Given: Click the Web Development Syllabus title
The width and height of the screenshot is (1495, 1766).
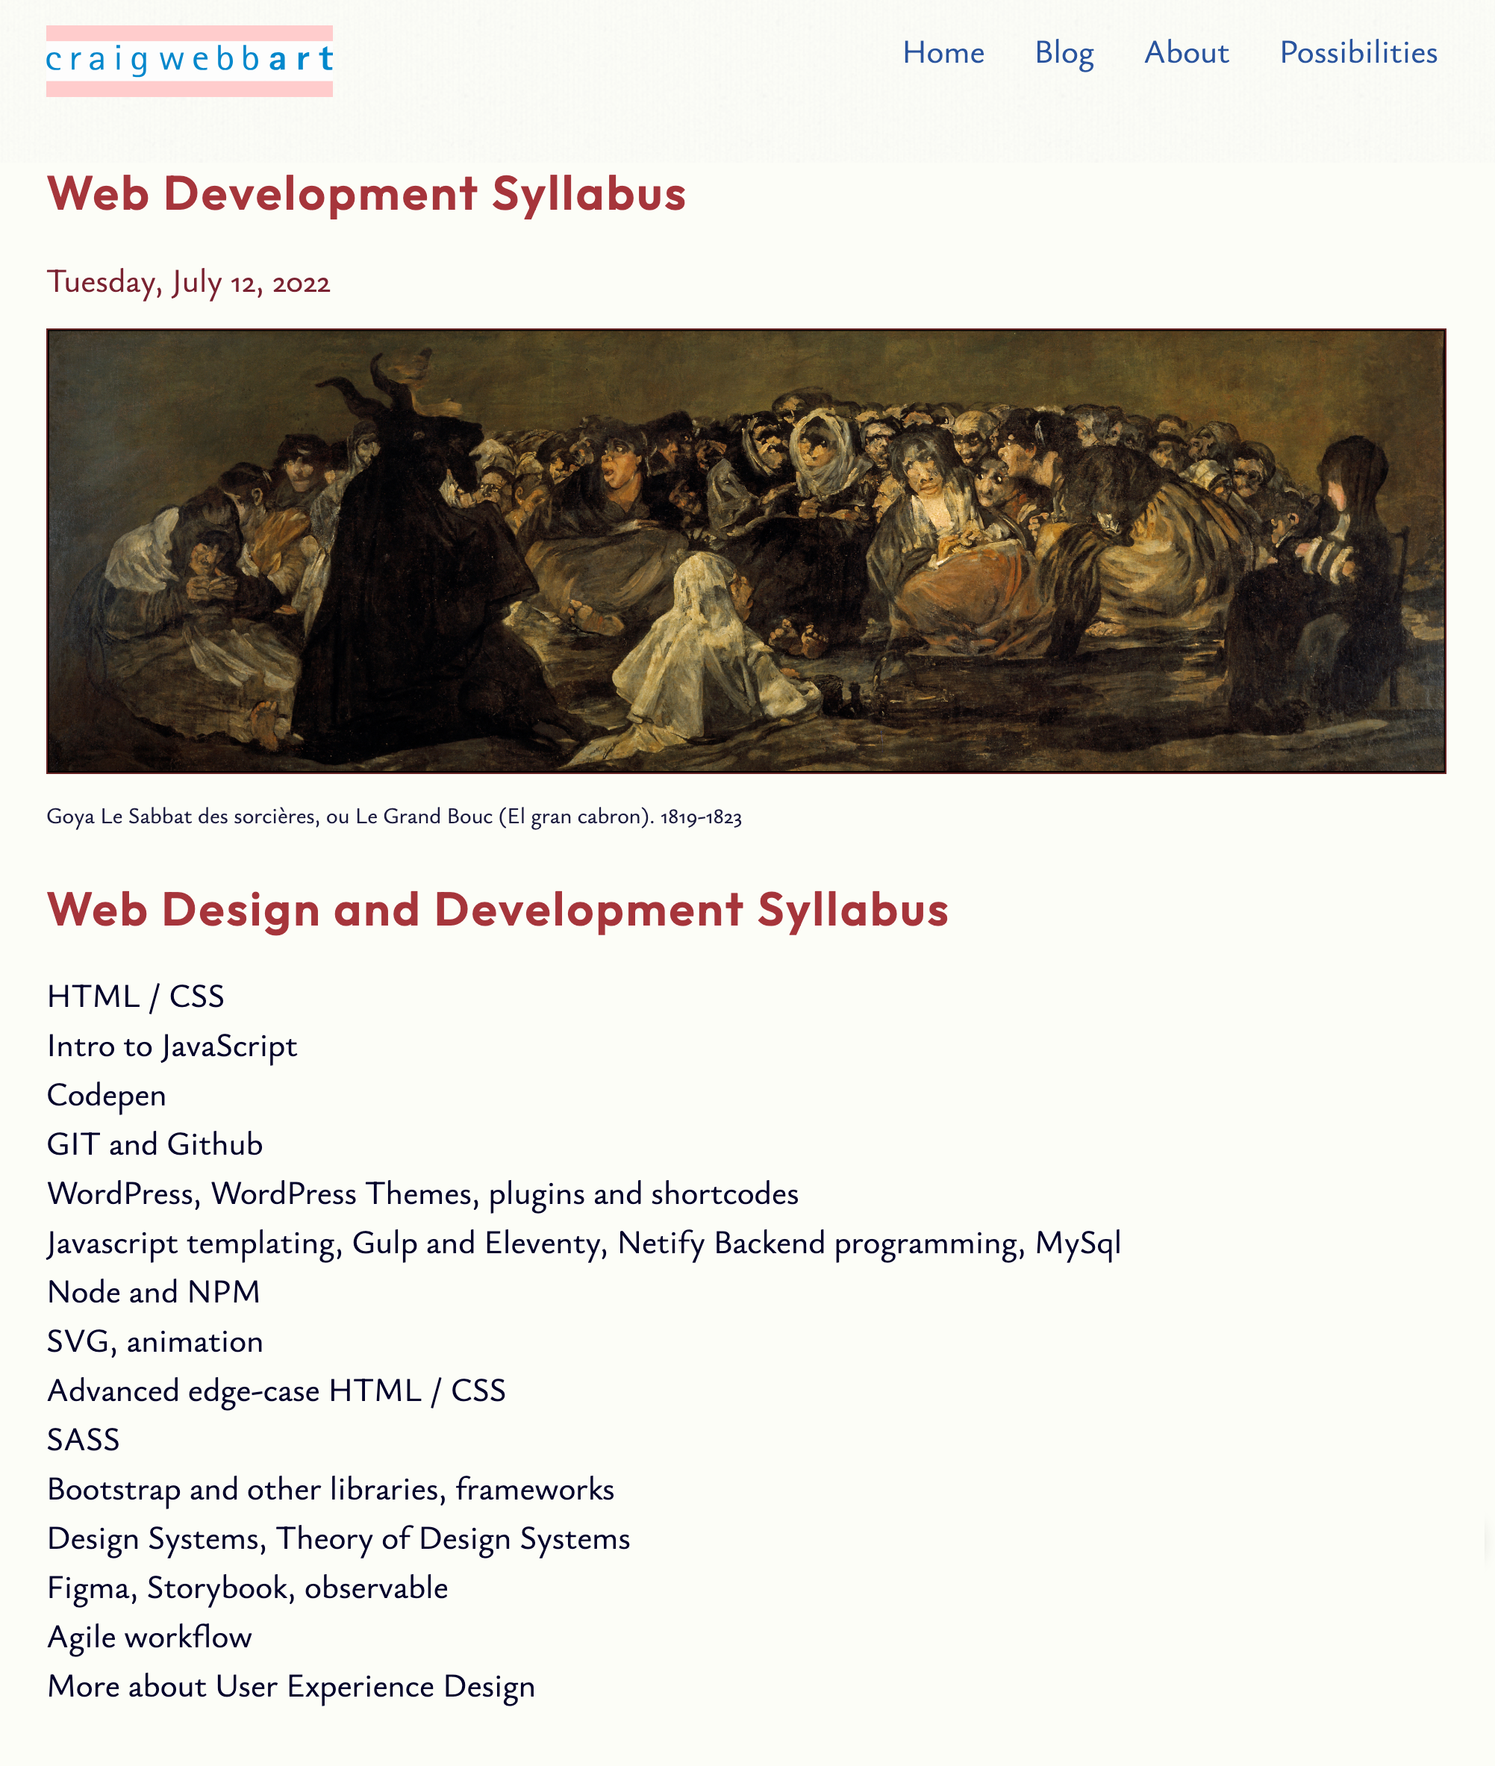Looking at the screenshot, I should tap(366, 194).
